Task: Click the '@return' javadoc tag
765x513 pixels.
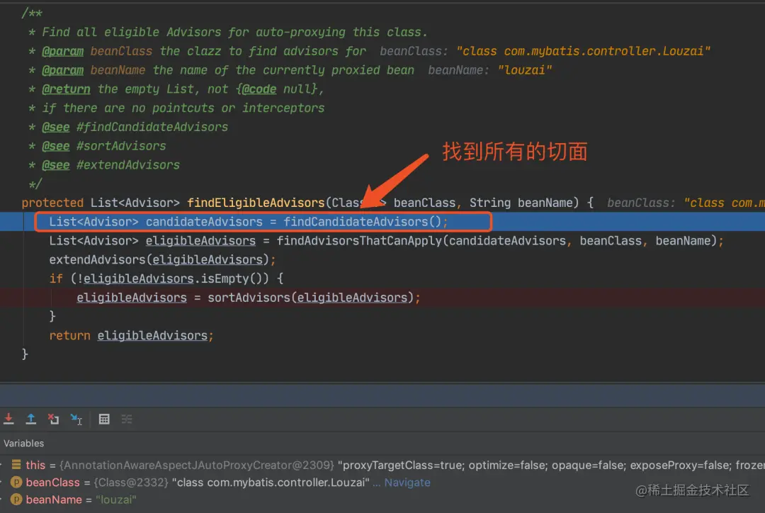Action: coord(66,89)
